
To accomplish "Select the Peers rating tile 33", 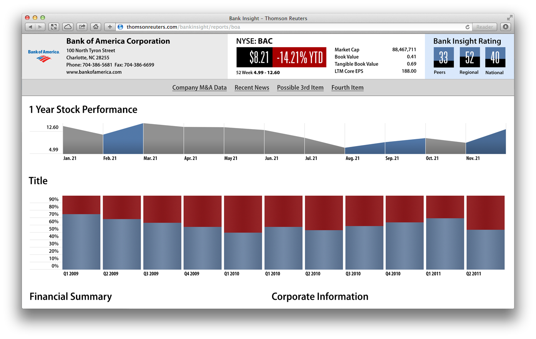I will click(444, 57).
